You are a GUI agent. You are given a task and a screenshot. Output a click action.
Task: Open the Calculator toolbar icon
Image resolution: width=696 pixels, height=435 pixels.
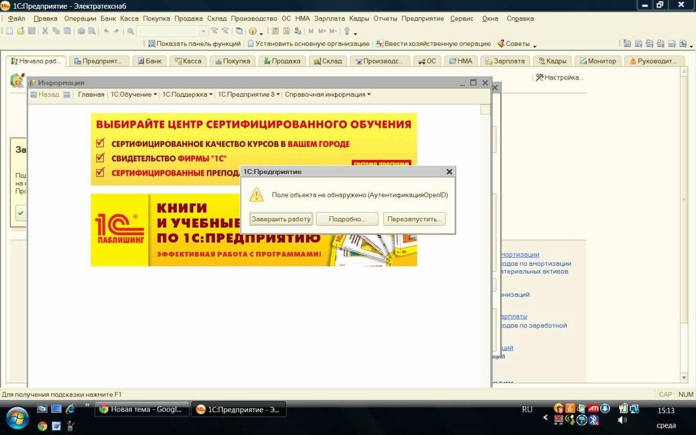tap(275, 31)
